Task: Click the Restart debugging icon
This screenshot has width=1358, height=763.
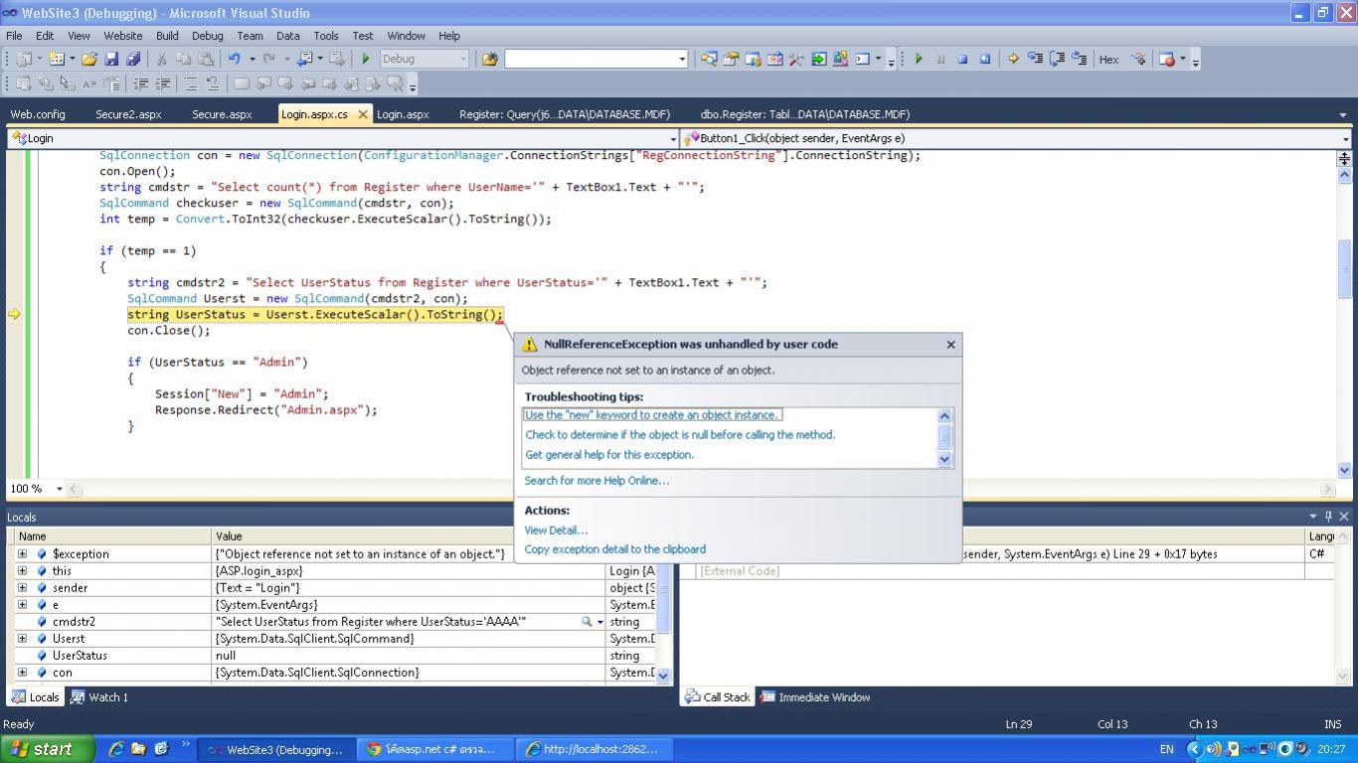Action: (985, 60)
